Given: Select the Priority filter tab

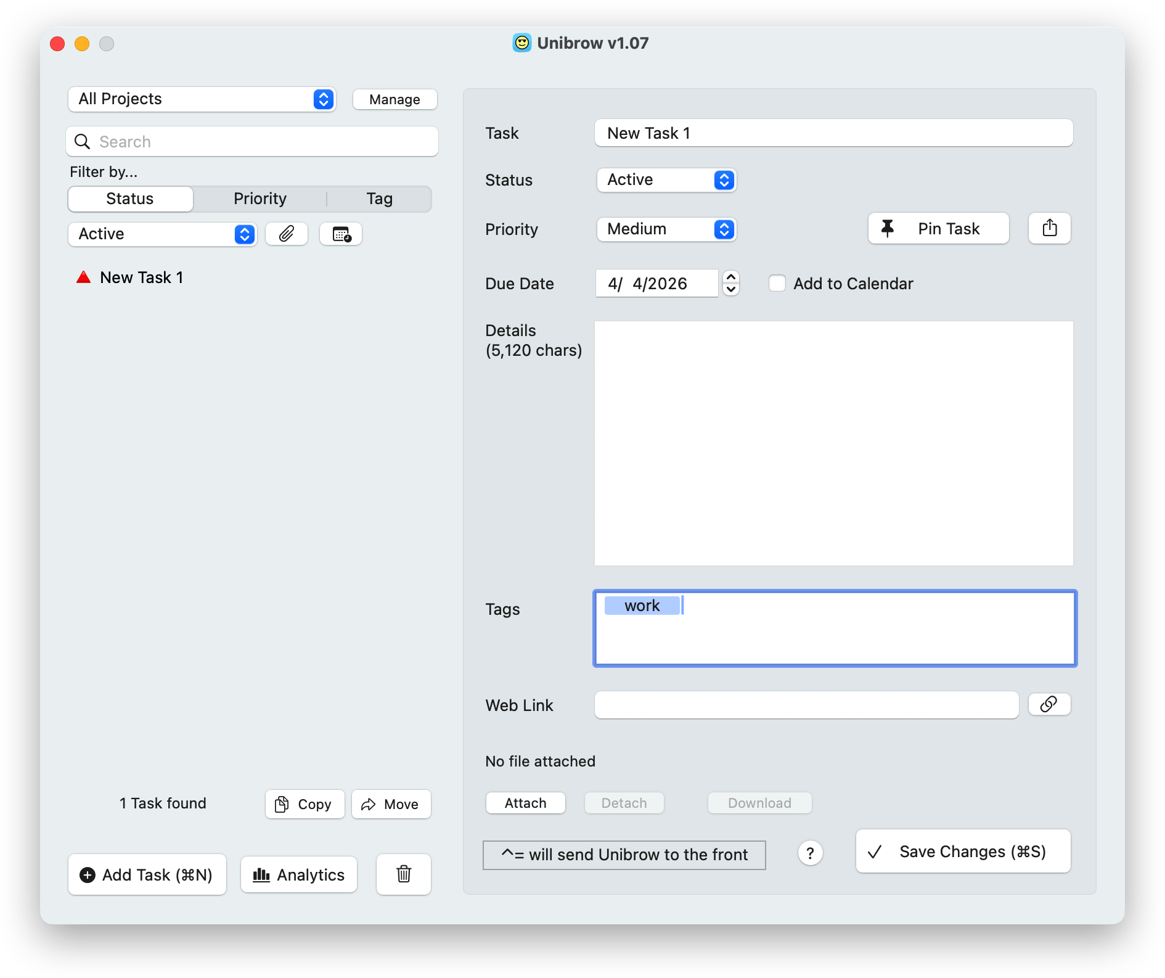Looking at the screenshot, I should pos(260,199).
